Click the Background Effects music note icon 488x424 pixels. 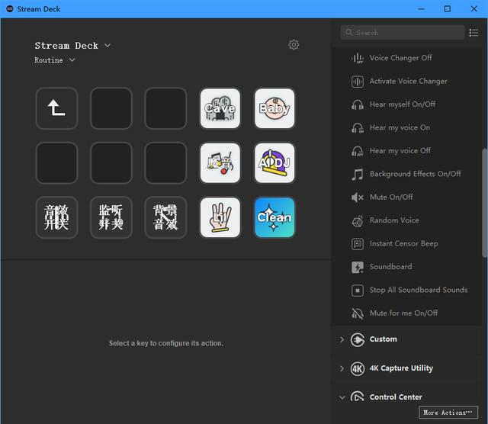pos(358,174)
